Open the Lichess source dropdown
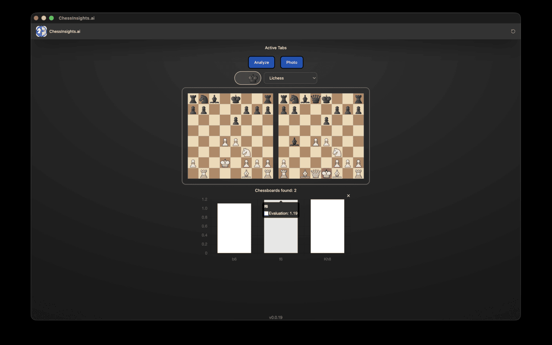 [290, 78]
